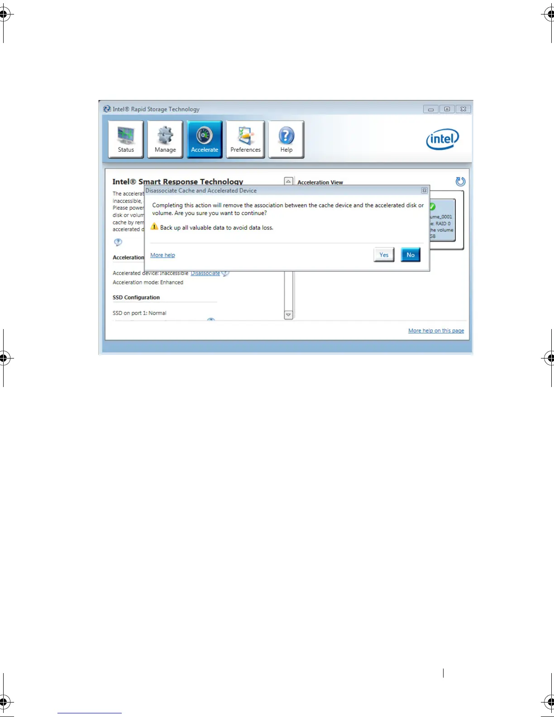554x717 pixels.
Task: Click the refresh icon in Acceleration View
Action: (x=460, y=182)
